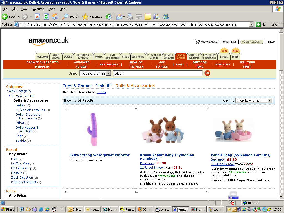Click 11 Used & new for Brown Rabbit Baby
This screenshot has width=284, height=213.
click(152, 168)
